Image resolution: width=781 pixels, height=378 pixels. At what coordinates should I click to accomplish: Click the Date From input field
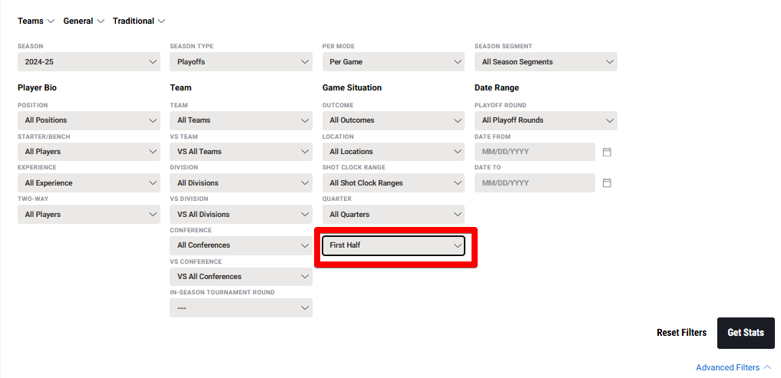[x=534, y=152]
